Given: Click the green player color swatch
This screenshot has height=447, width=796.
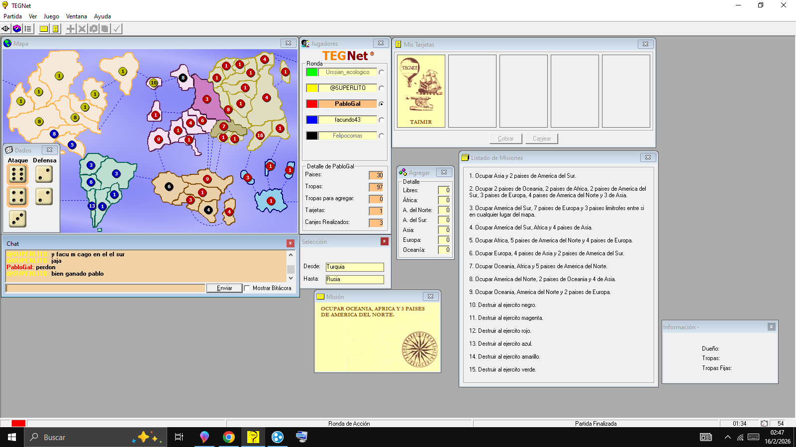Looking at the screenshot, I should (x=312, y=72).
